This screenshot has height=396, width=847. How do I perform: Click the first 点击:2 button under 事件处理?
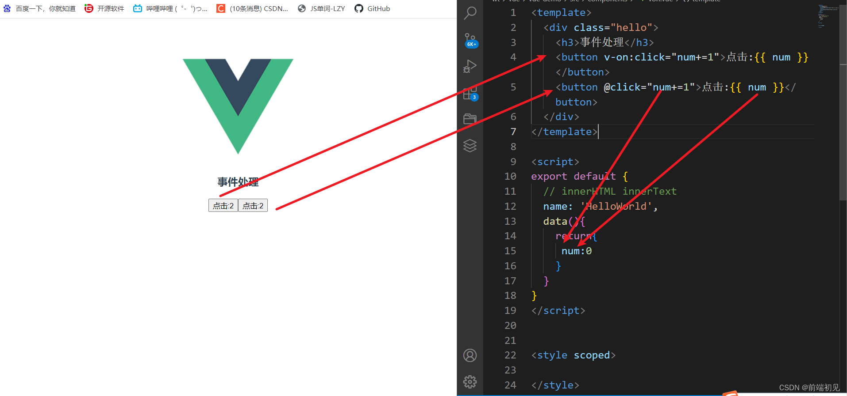click(223, 206)
